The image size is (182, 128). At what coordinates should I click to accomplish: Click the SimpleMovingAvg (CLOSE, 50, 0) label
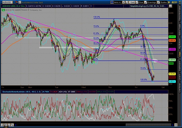(144, 6)
